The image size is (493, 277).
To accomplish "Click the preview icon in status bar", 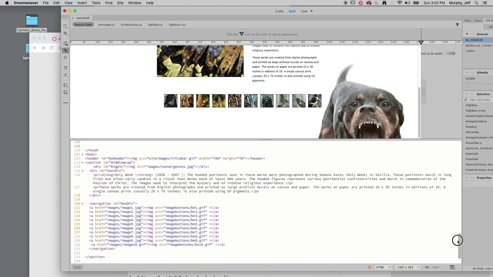I will point(453,267).
